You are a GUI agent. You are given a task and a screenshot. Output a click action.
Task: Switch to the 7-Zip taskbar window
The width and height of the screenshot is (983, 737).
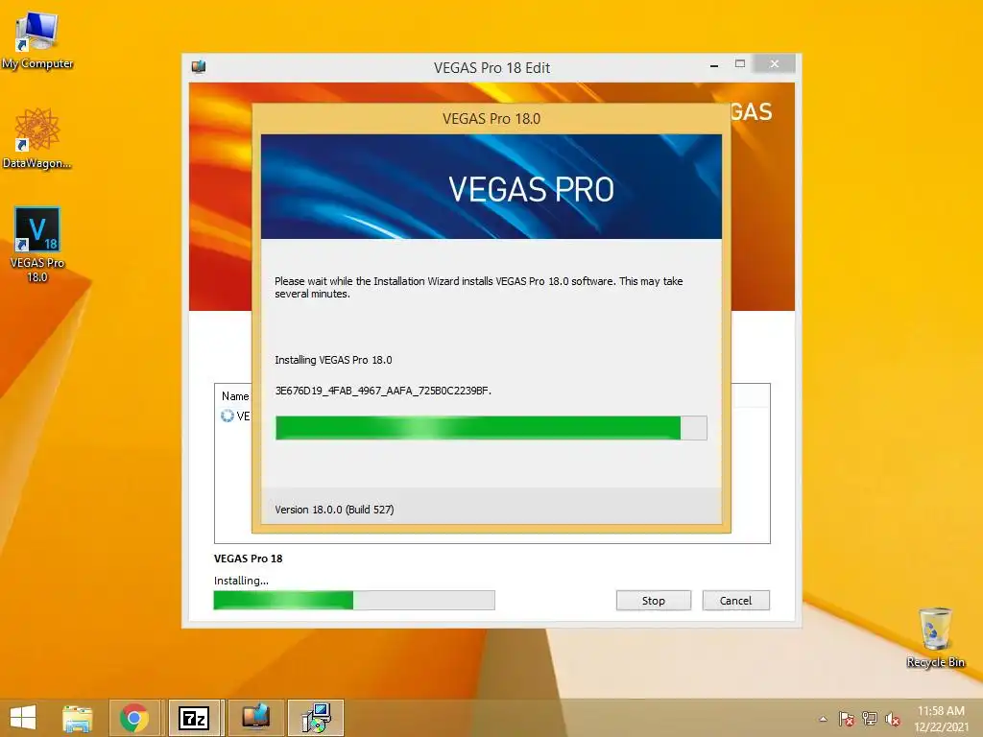194,718
